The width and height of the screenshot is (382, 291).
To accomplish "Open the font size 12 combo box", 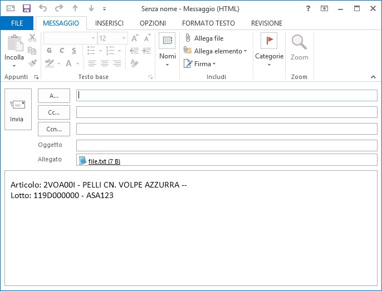I will point(112,38).
